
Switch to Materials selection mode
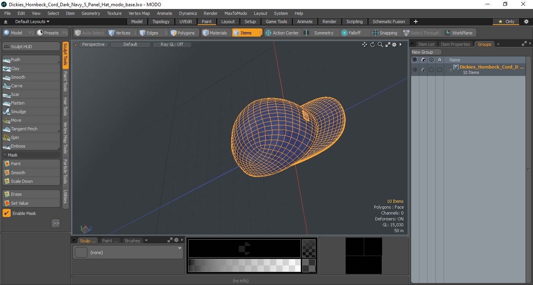pyautogui.click(x=216, y=33)
